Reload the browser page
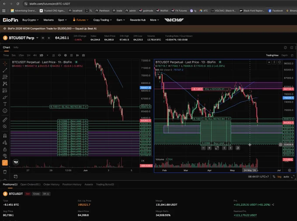297x221 pixels. 17,3
